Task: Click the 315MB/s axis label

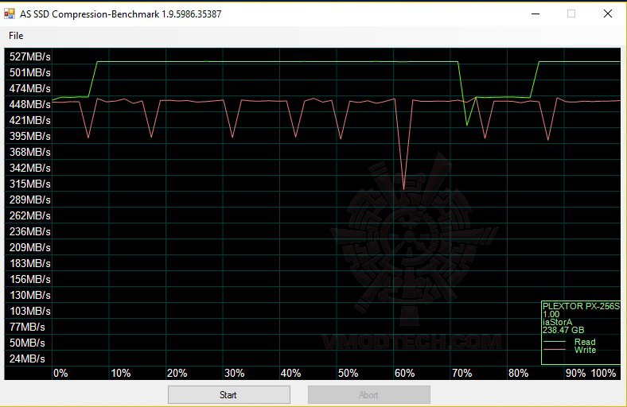Action: click(30, 184)
